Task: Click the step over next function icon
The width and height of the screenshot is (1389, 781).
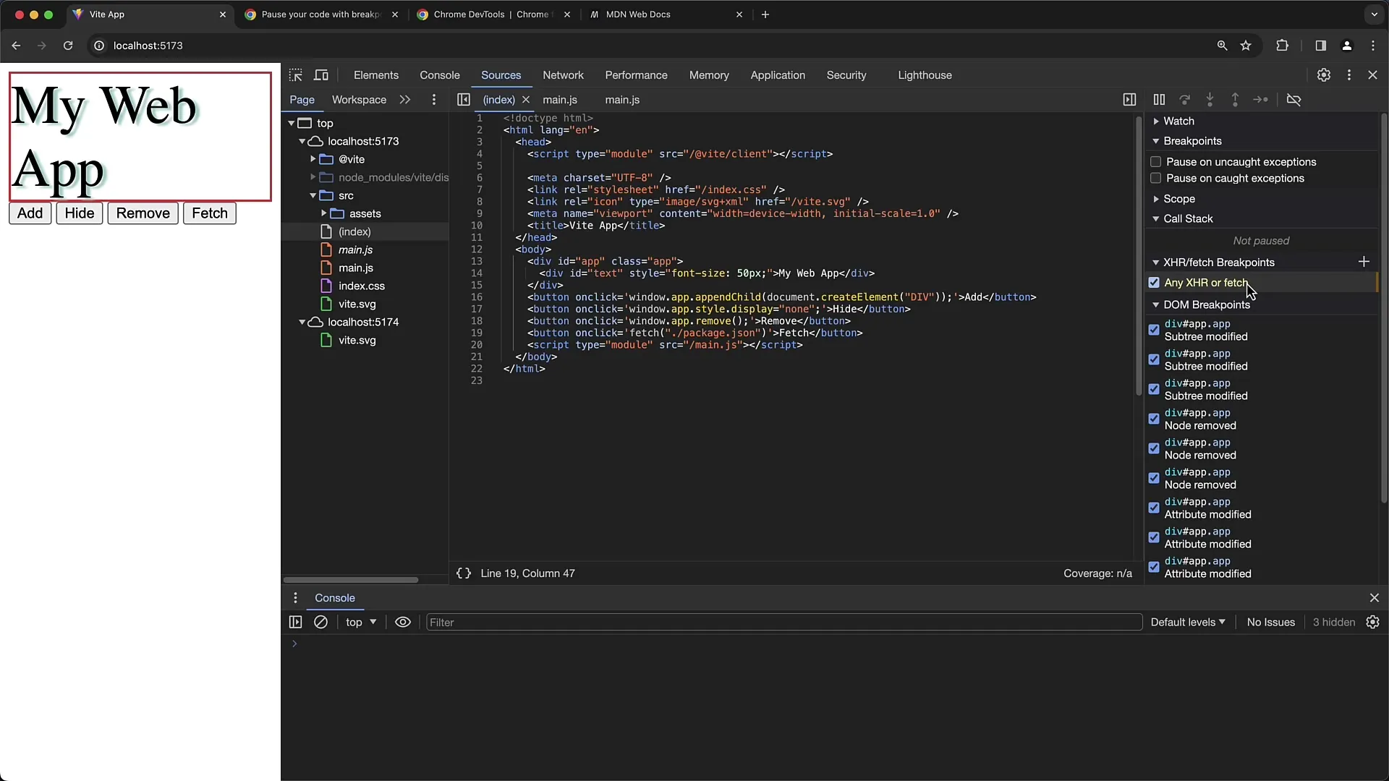Action: point(1185,99)
